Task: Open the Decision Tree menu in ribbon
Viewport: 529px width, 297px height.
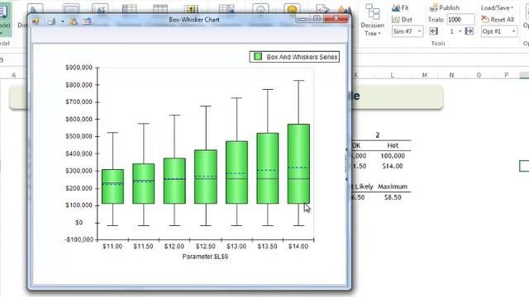Action: 373,20
